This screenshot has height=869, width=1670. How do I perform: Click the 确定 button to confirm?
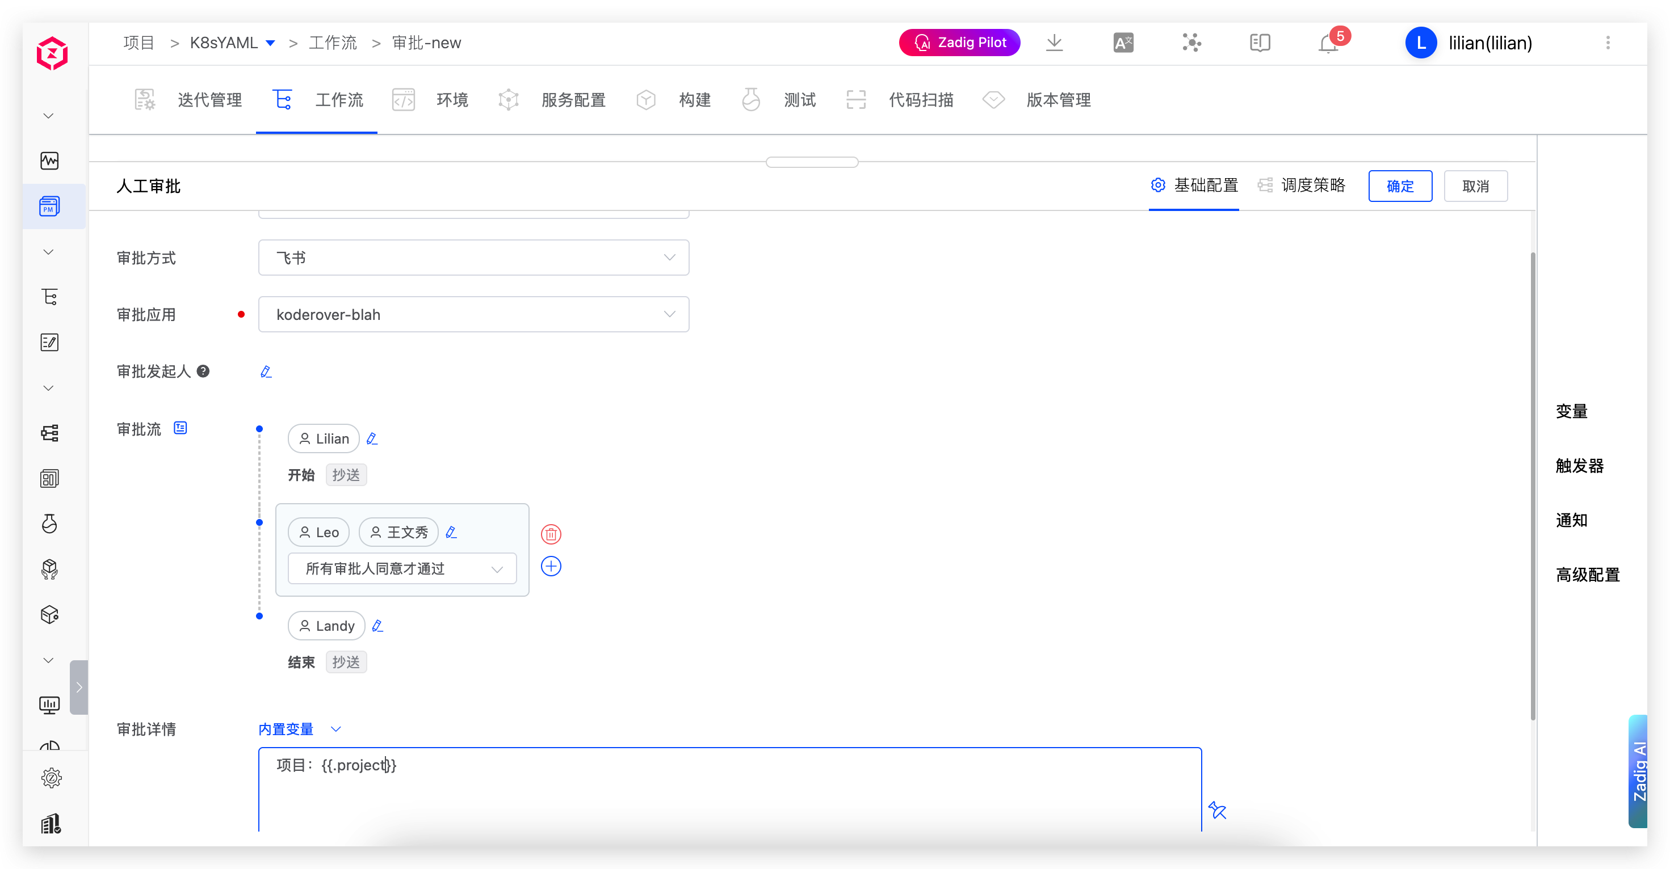(1400, 186)
